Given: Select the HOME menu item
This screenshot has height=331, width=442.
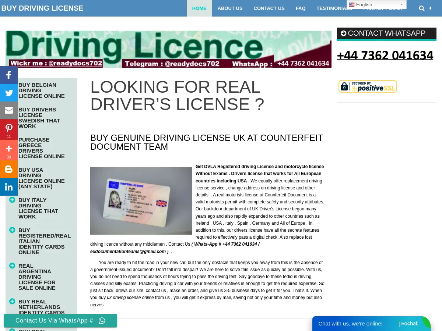Looking at the screenshot, I should pos(199,8).
